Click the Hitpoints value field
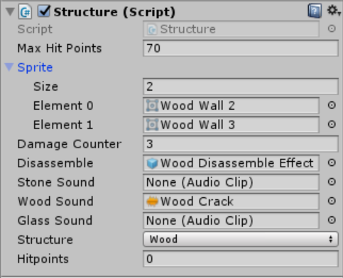Image resolution: width=343 pixels, height=278 pixels. tap(241, 259)
